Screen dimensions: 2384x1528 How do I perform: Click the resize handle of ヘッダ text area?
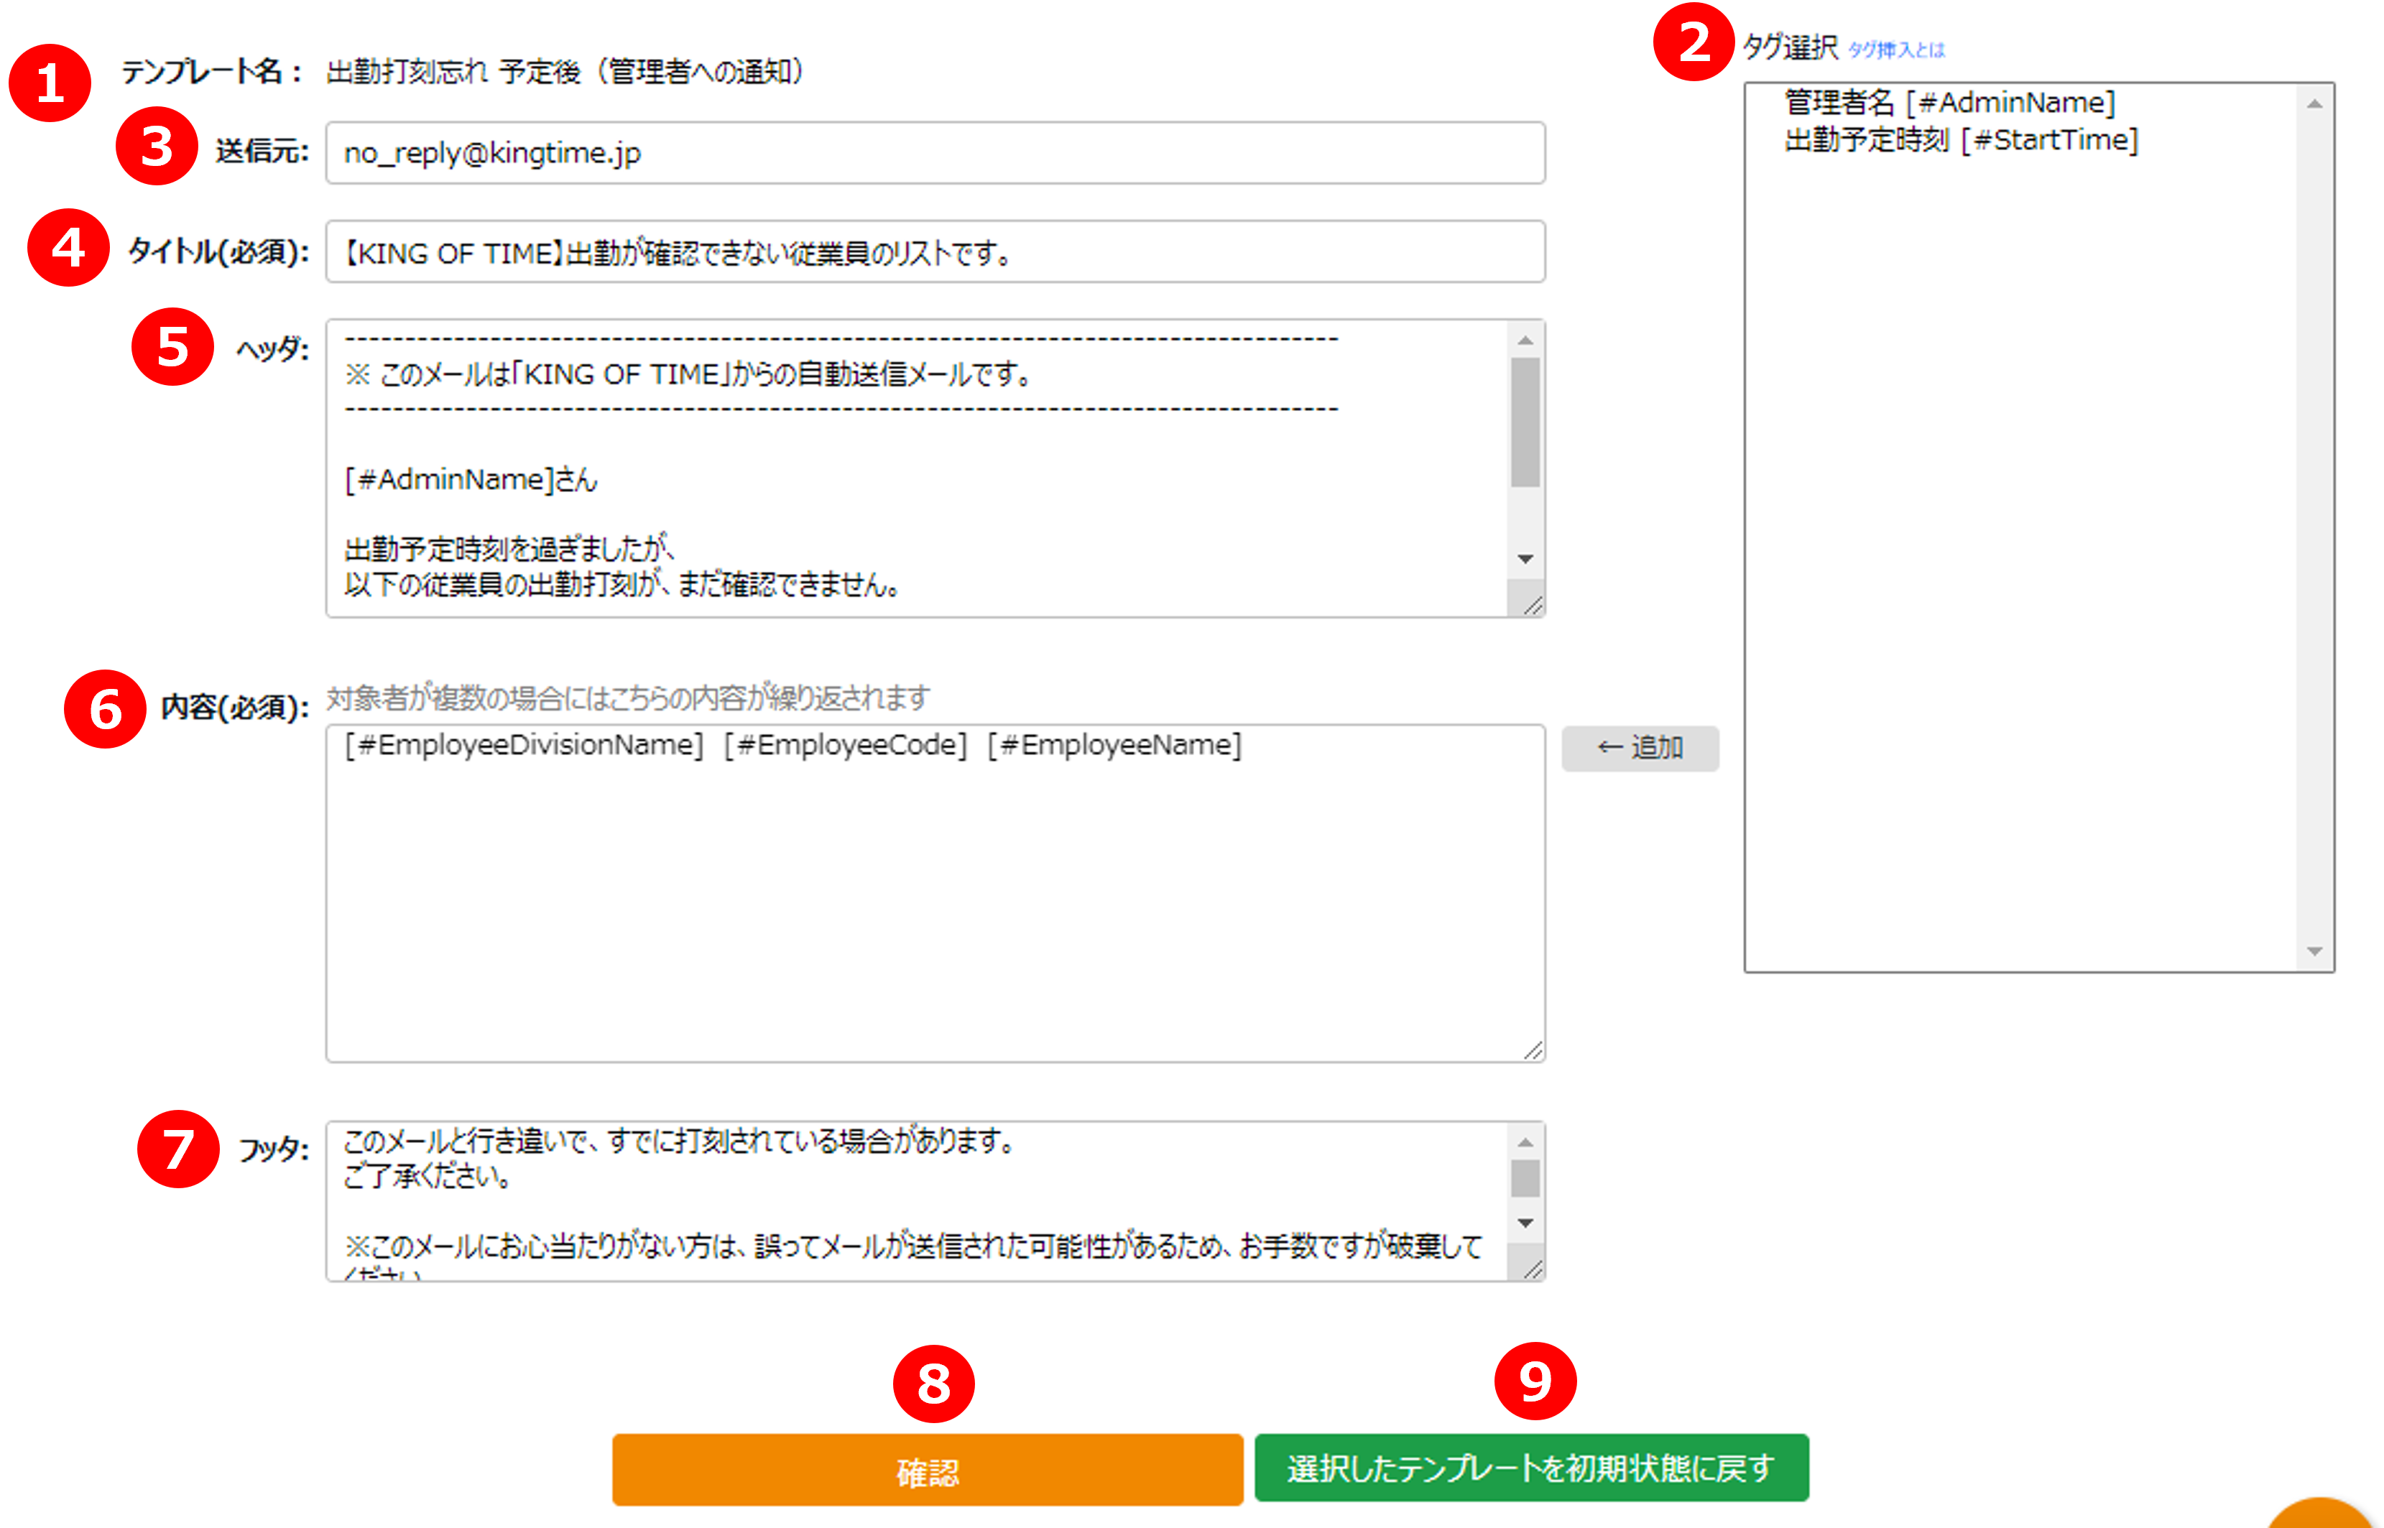pos(1533,604)
